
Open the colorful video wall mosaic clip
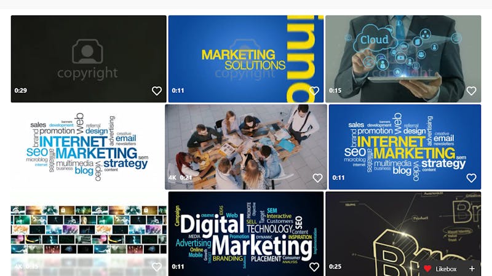click(x=89, y=234)
